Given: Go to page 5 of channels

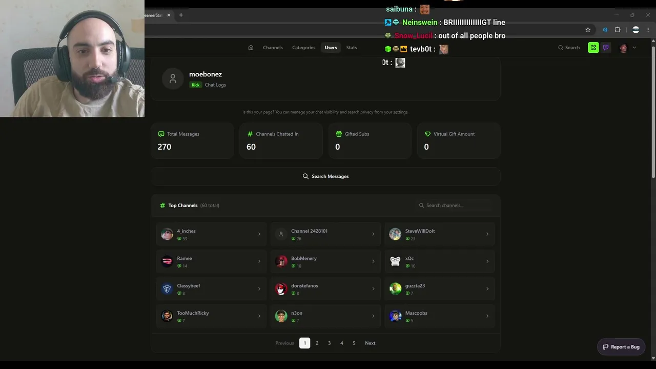Looking at the screenshot, I should pos(354,343).
